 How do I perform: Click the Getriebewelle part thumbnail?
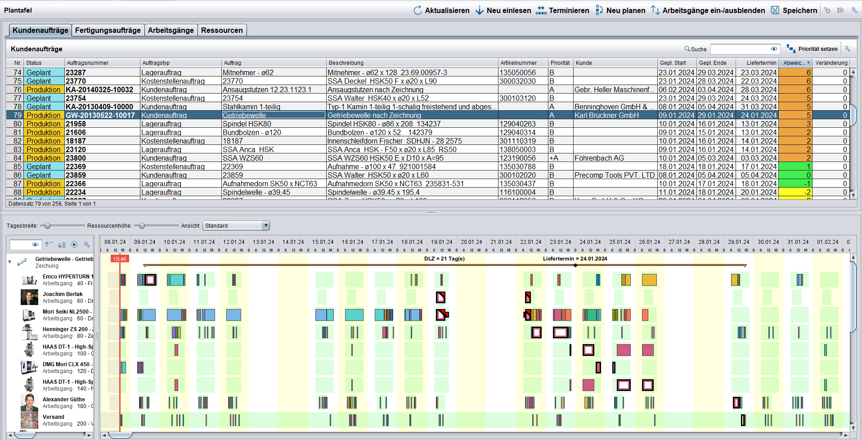pyautogui.click(x=22, y=262)
